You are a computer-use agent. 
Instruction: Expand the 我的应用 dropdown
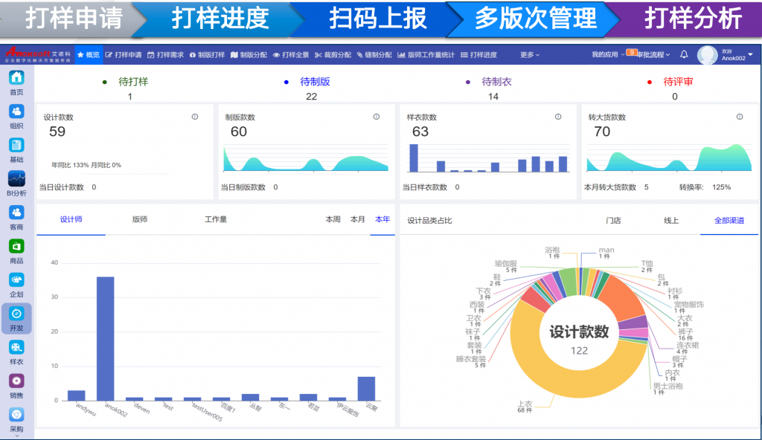click(607, 54)
